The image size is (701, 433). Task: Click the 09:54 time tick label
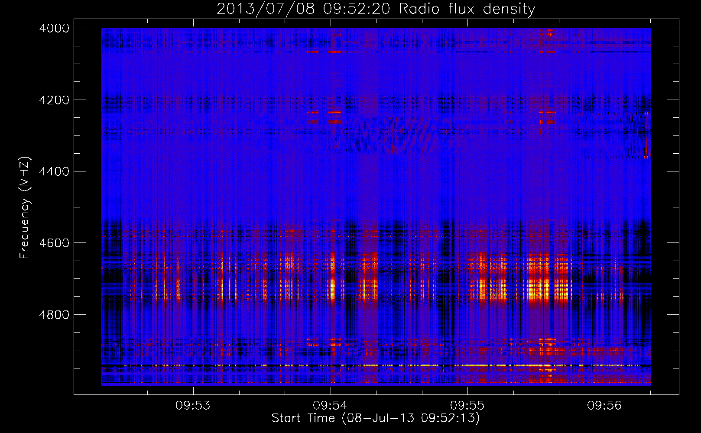point(330,405)
